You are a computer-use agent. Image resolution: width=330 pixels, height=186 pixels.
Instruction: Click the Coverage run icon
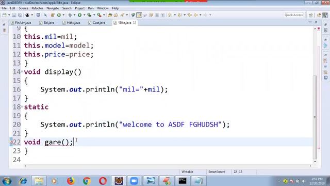click(x=89, y=15)
